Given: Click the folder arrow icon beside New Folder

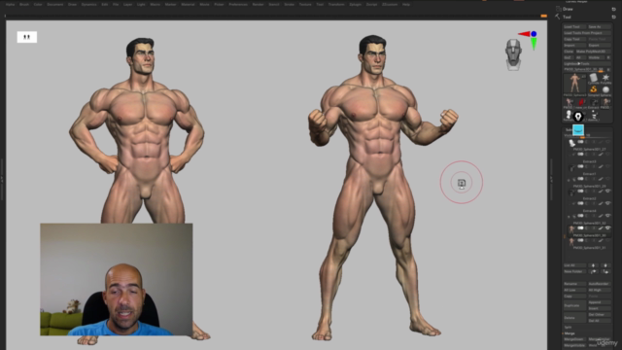Looking at the screenshot, I should click(x=593, y=271).
